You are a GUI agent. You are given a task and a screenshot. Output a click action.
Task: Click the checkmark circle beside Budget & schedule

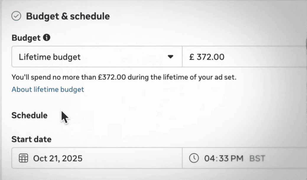click(16, 16)
